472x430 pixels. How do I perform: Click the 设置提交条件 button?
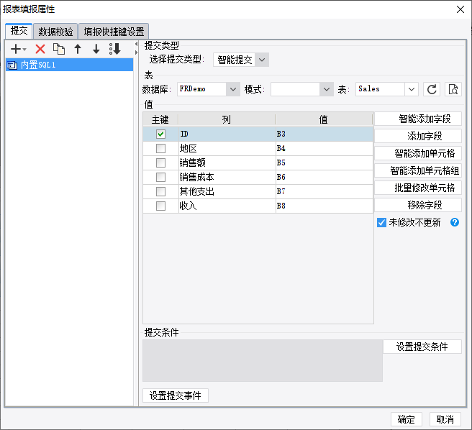pyautogui.click(x=422, y=347)
